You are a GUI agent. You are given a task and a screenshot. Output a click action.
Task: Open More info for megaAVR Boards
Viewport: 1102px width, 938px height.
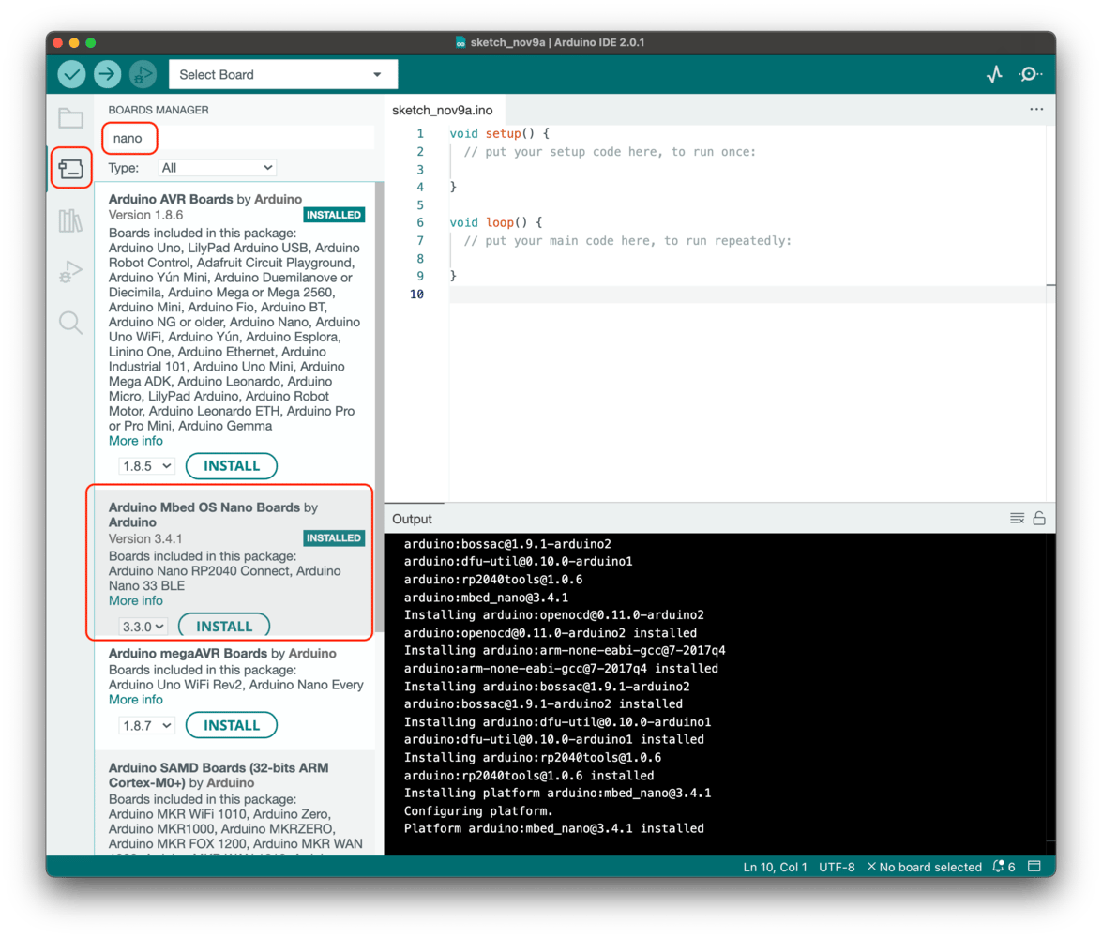click(136, 700)
